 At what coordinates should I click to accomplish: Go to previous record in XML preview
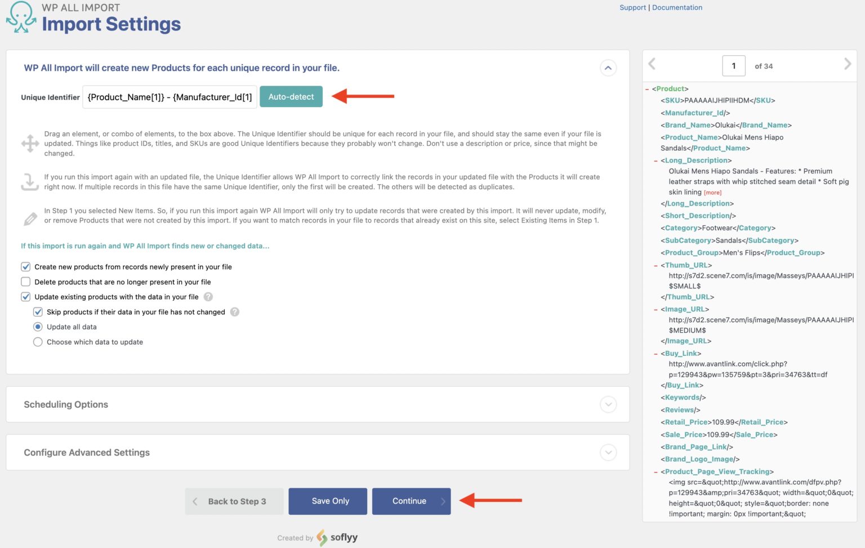coord(652,64)
